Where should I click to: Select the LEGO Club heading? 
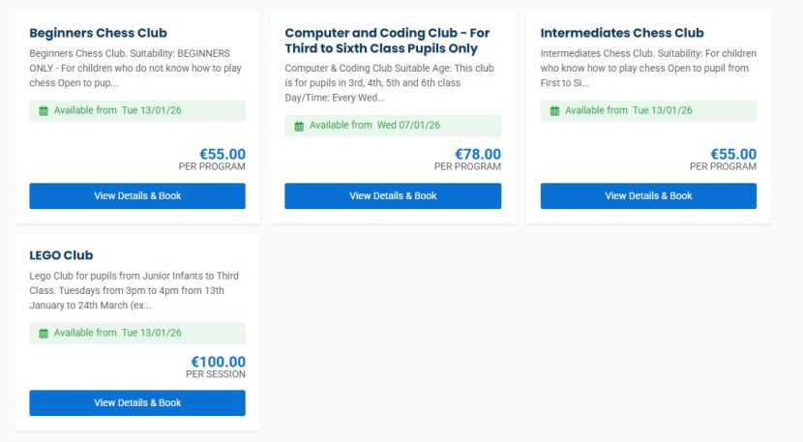pyautogui.click(x=61, y=255)
